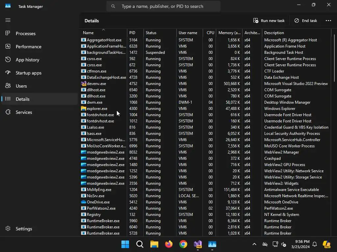The image size is (337, 252).
Task: Open the more options ellipsis menu
Action: point(328,21)
